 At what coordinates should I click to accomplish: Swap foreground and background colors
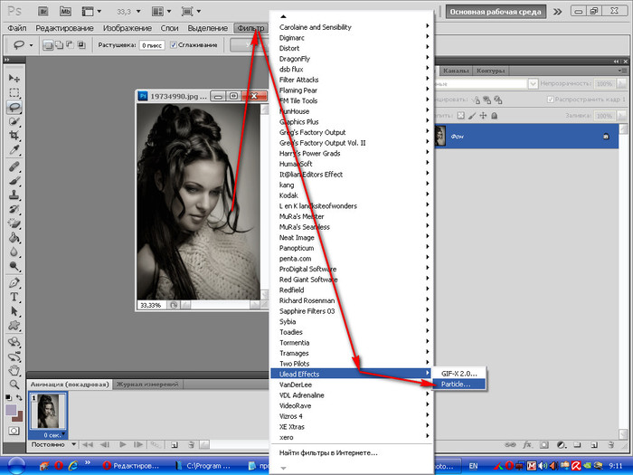[x=19, y=398]
